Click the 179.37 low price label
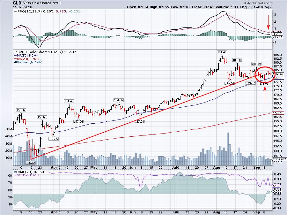Viewport: 287px width, 215px height. pyautogui.click(x=250, y=83)
